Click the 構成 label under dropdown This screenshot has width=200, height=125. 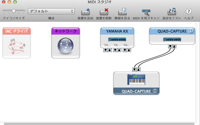tap(51, 18)
